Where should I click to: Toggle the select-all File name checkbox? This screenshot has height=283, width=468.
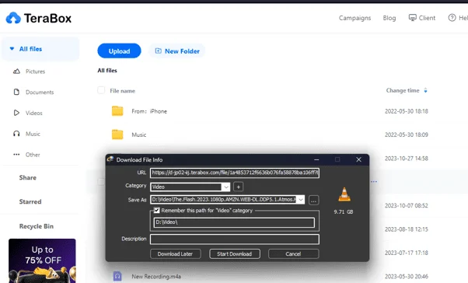coord(101,90)
